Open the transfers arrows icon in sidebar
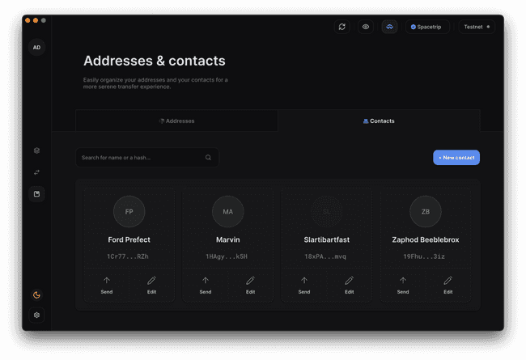Screen dimensions: 526x360 tap(36, 172)
